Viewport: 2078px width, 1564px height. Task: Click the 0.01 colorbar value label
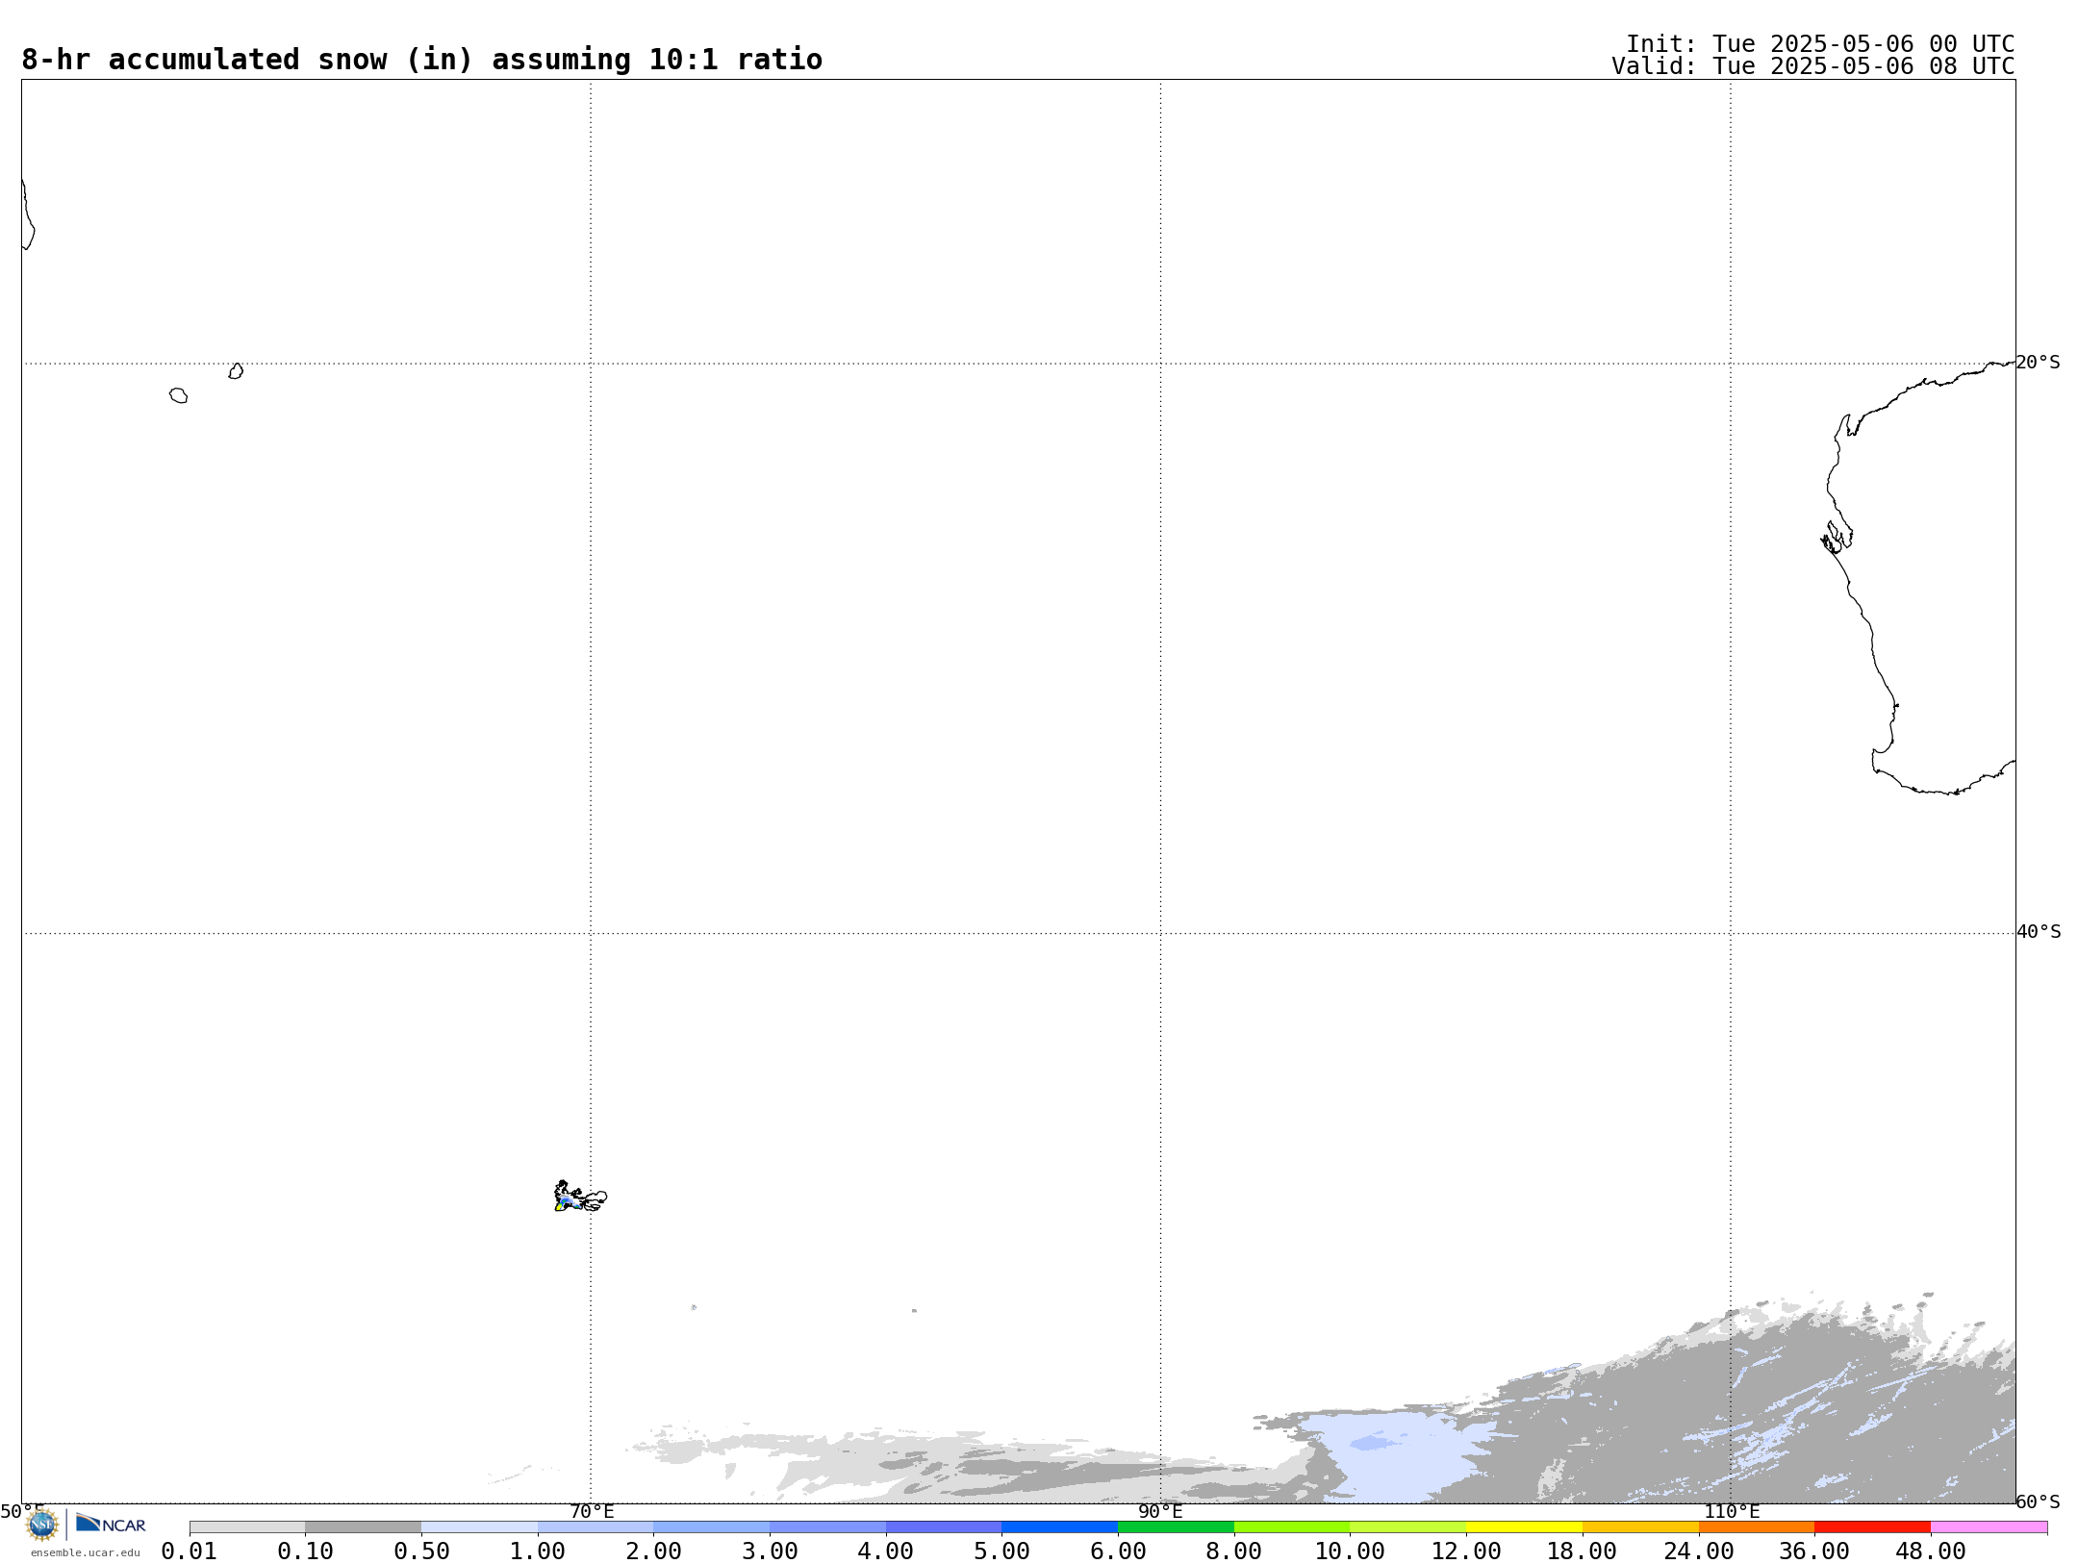click(x=190, y=1551)
